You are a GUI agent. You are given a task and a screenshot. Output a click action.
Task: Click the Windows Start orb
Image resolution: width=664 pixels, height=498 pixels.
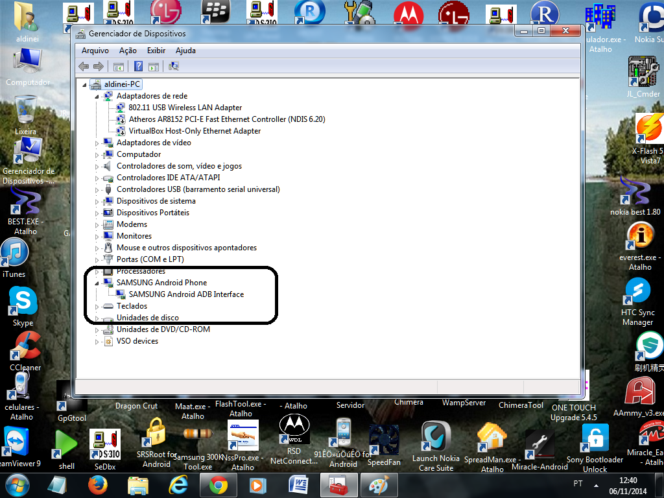tap(17, 485)
